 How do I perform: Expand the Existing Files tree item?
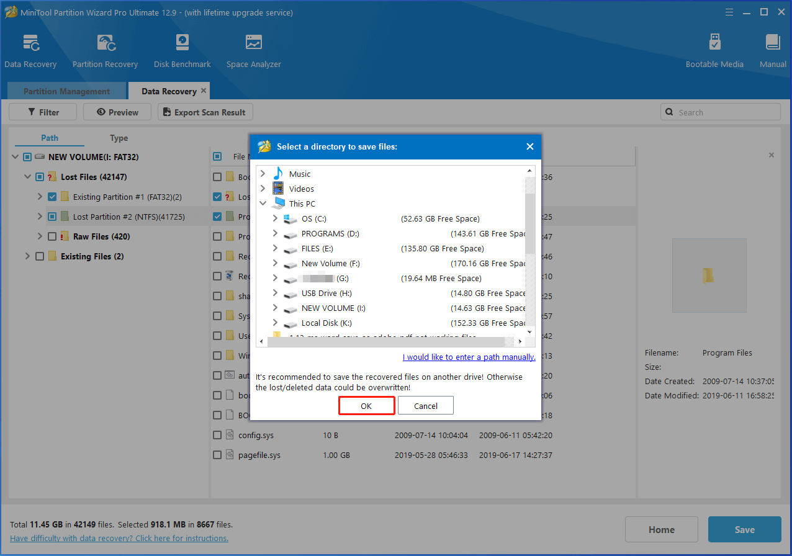(27, 256)
